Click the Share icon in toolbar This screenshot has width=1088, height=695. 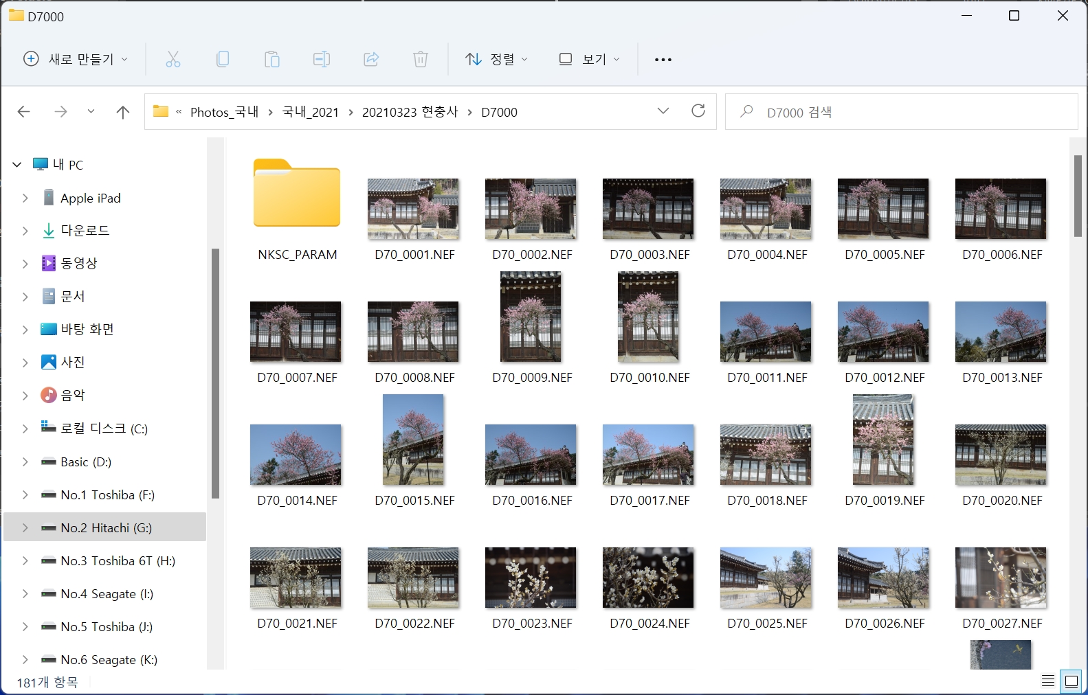coord(371,60)
